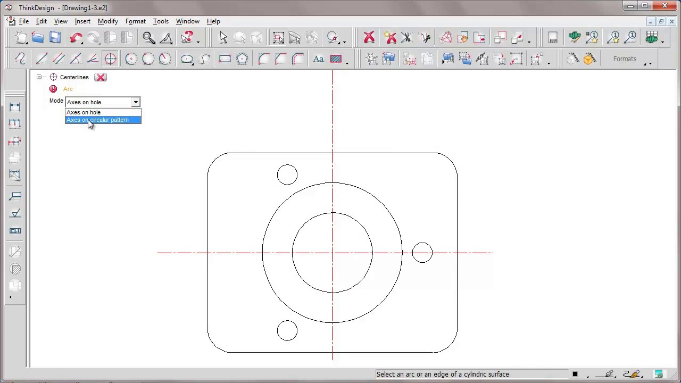Screen dimensions: 681x383
Task: Create a new document with the New icon
Action: [x=21, y=37]
